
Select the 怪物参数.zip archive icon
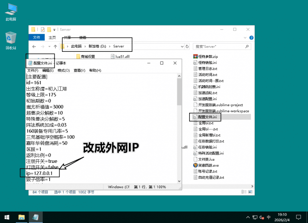pyautogui.click(x=195, y=57)
